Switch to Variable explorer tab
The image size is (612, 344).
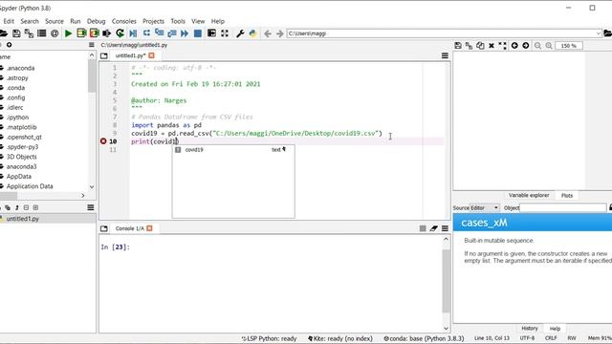529,195
